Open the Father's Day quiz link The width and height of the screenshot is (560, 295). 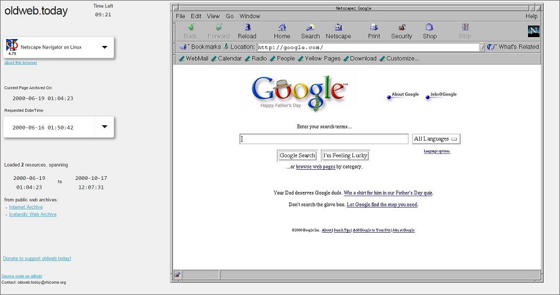pyautogui.click(x=388, y=193)
